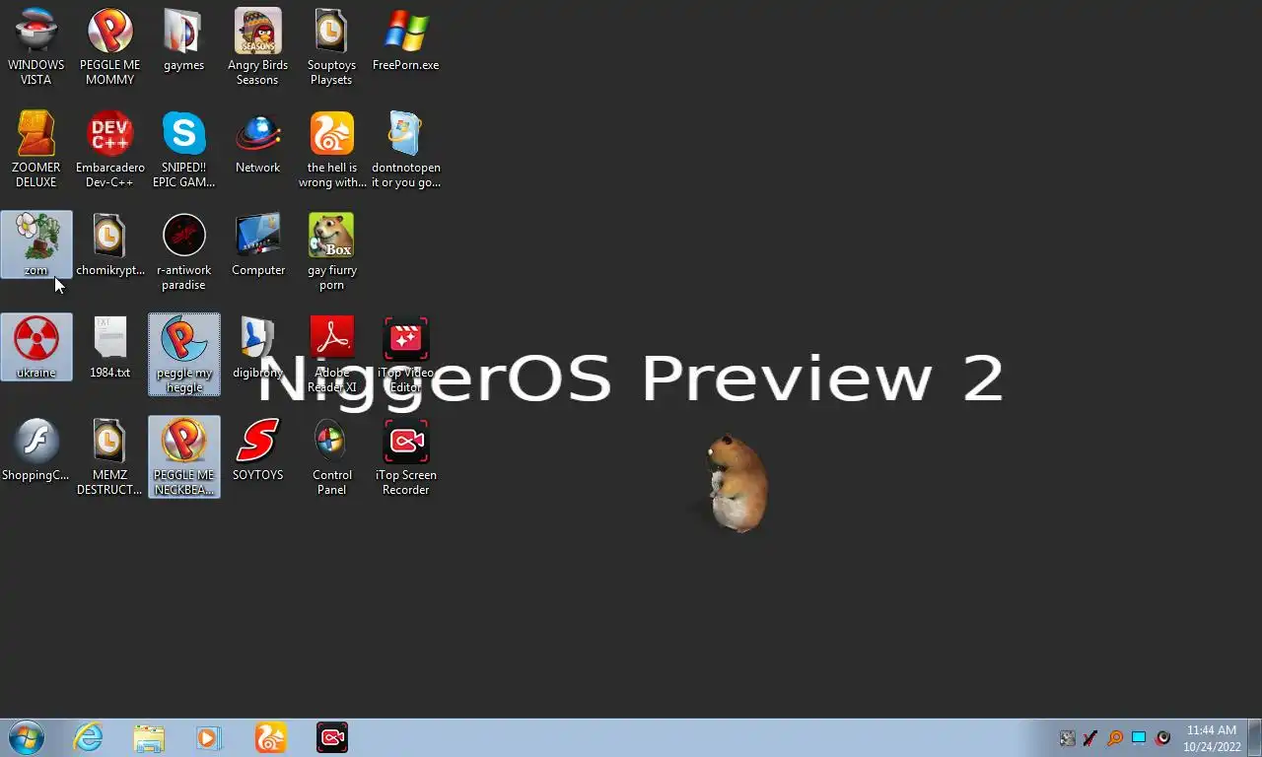Select the PEGGLE ME NECKBEA... icon

pos(184,456)
